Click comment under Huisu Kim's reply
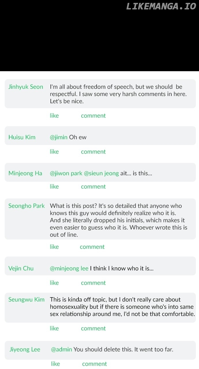 pyautogui.click(x=93, y=152)
